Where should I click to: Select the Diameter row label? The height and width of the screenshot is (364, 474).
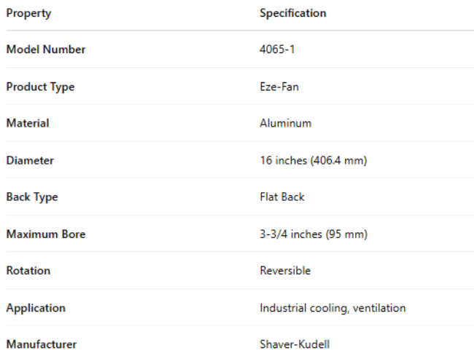pos(30,160)
